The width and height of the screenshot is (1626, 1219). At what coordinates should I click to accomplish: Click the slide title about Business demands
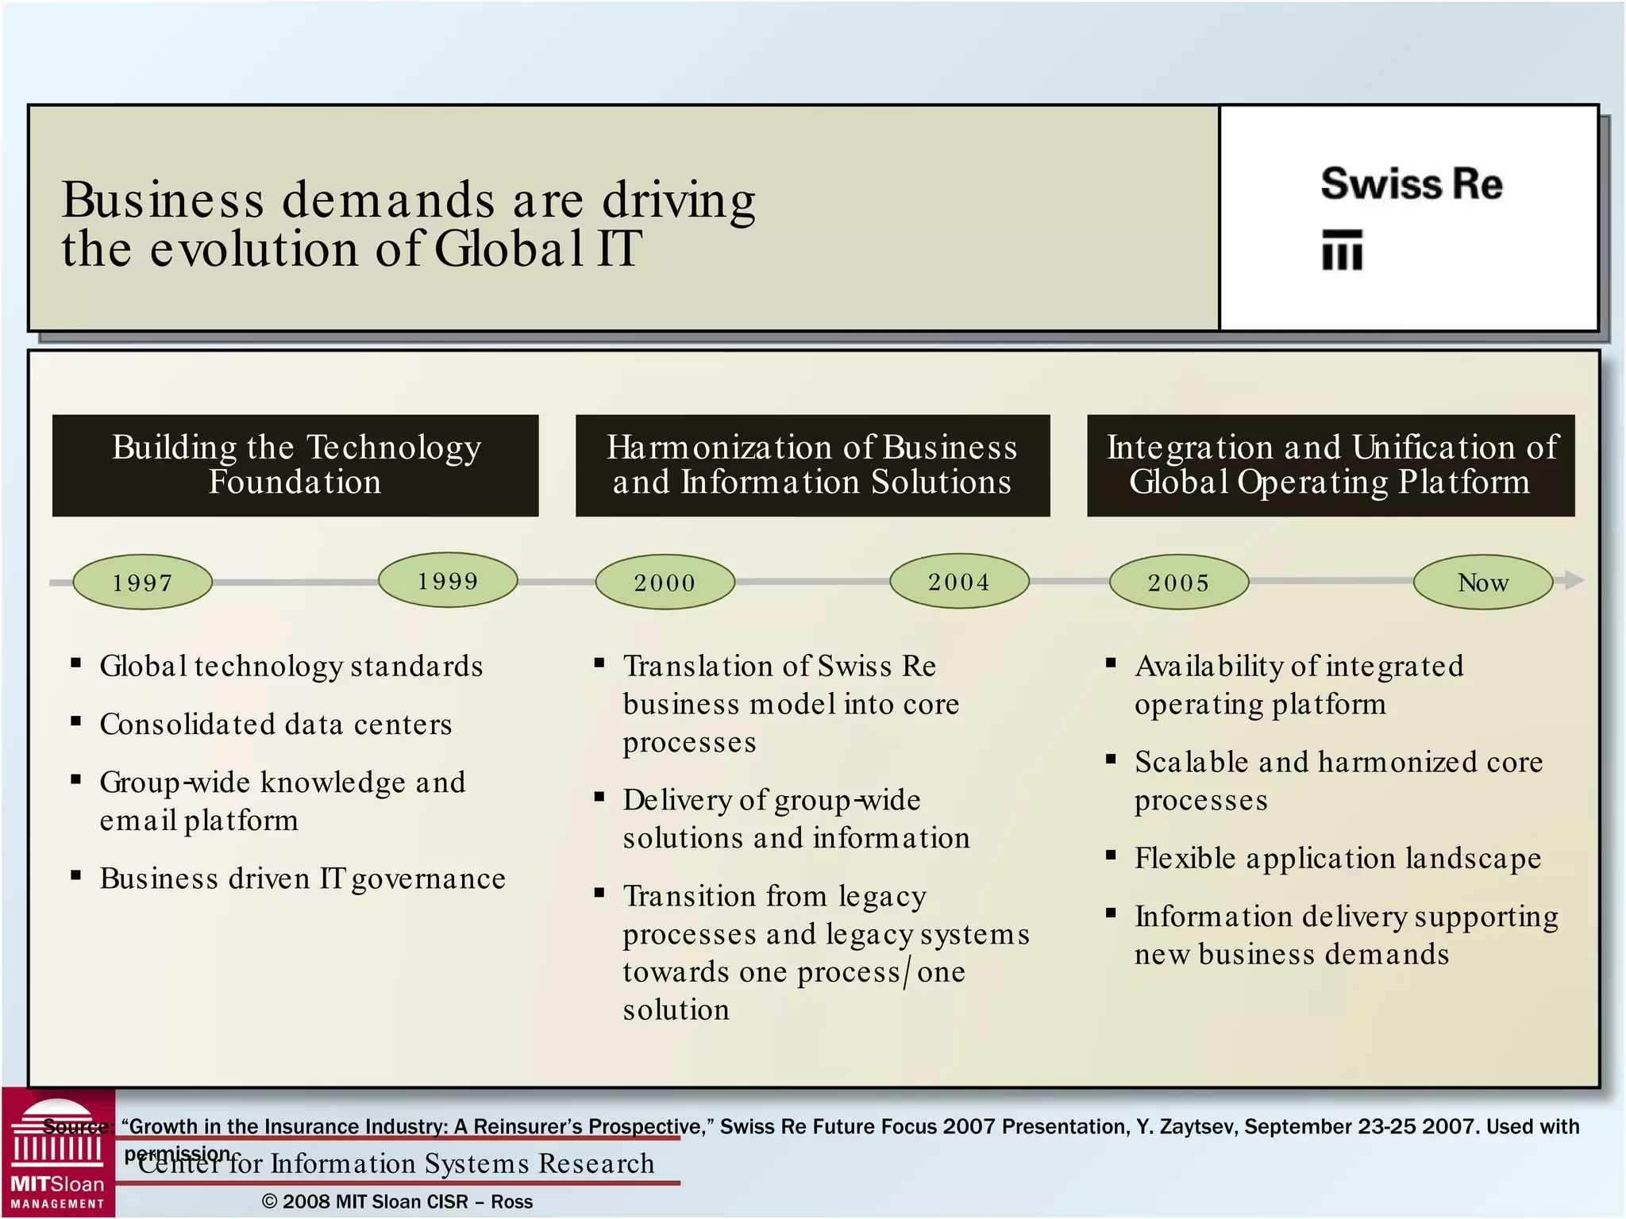click(408, 223)
